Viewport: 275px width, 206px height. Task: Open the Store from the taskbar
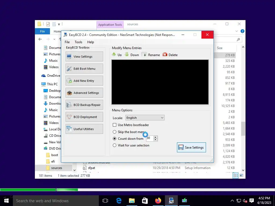tap(145, 201)
